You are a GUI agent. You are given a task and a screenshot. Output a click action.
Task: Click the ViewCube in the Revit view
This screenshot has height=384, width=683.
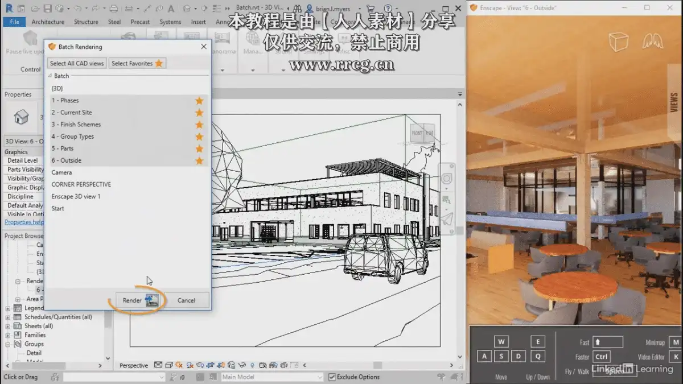[x=422, y=134]
